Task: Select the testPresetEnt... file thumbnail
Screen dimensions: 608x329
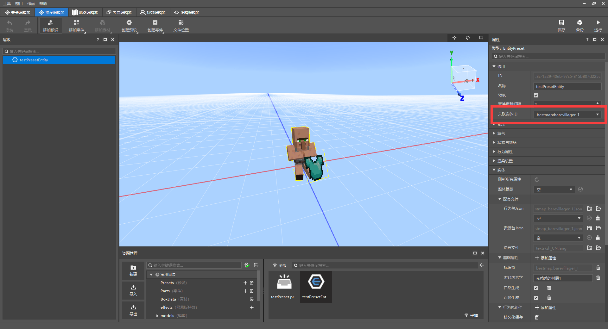Action: click(x=316, y=287)
